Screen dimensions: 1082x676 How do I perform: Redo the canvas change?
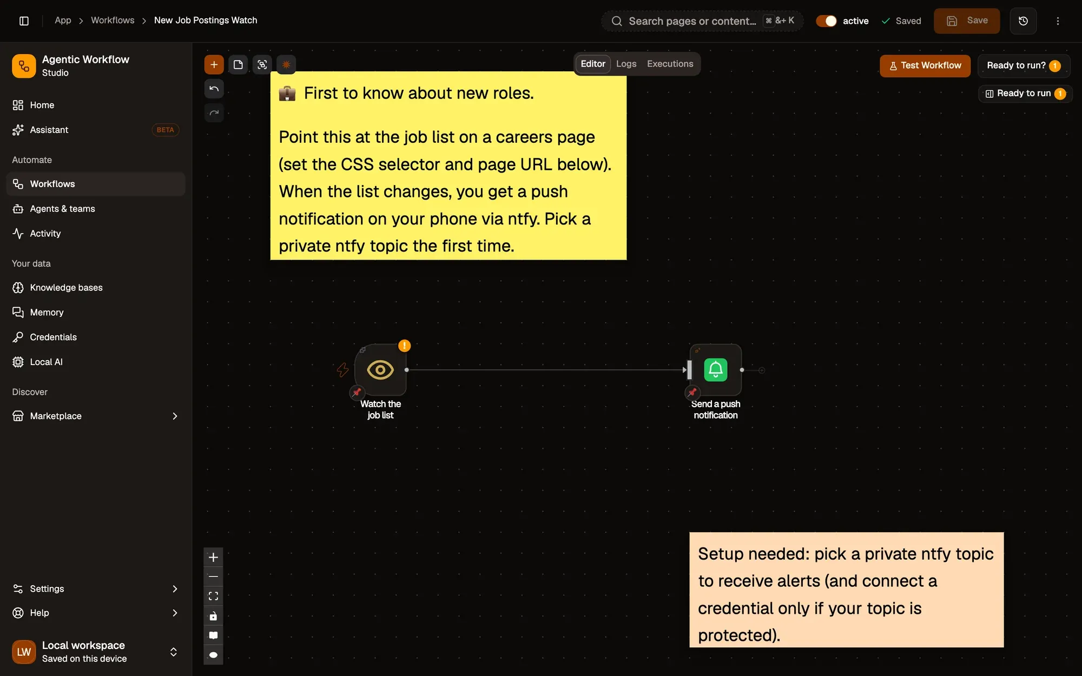point(214,113)
